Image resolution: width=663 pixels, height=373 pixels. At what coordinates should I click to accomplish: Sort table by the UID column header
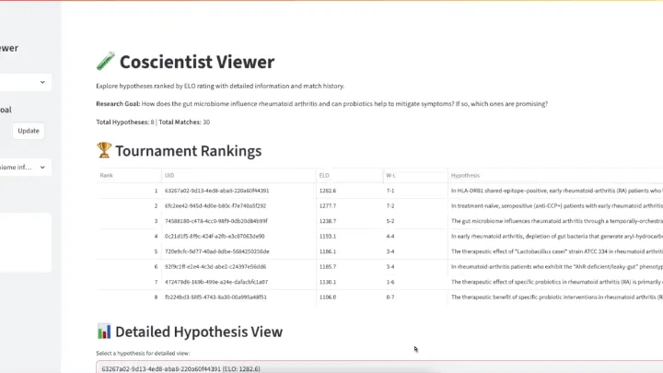238,175
